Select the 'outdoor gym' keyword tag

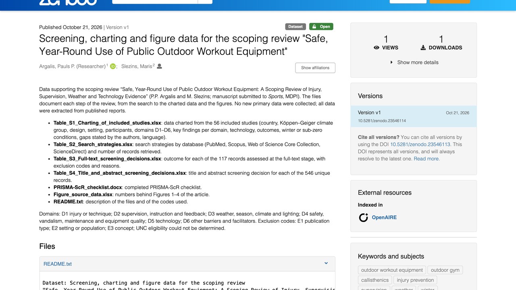tap(445, 270)
